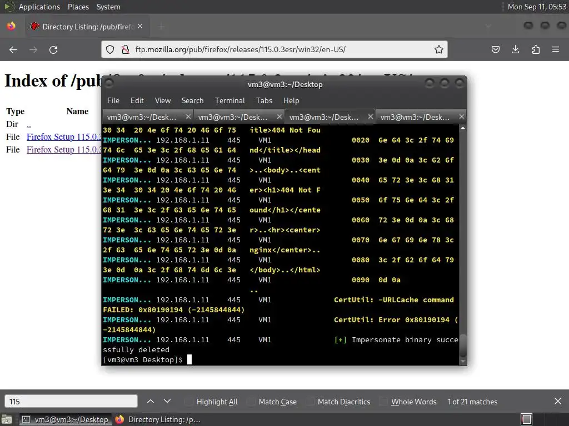Viewport: 569px width, 426px height.
Task: Click the 'Type' column header in listing
Action: point(15,111)
